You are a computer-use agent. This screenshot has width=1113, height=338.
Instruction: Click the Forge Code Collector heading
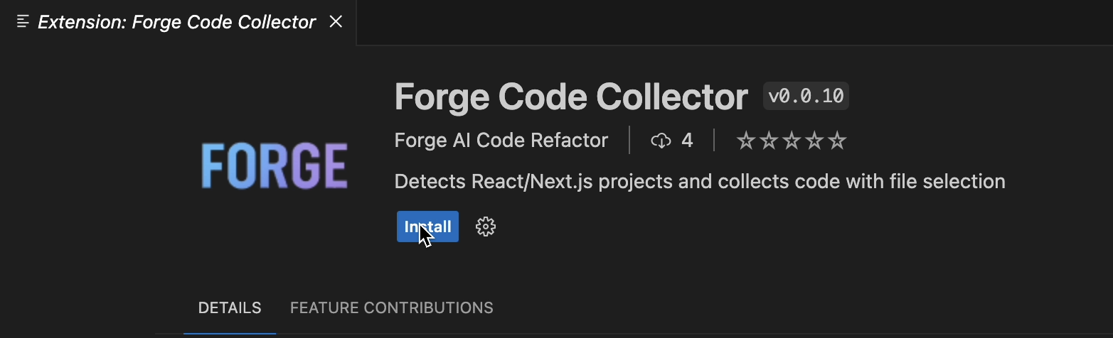coord(571,97)
